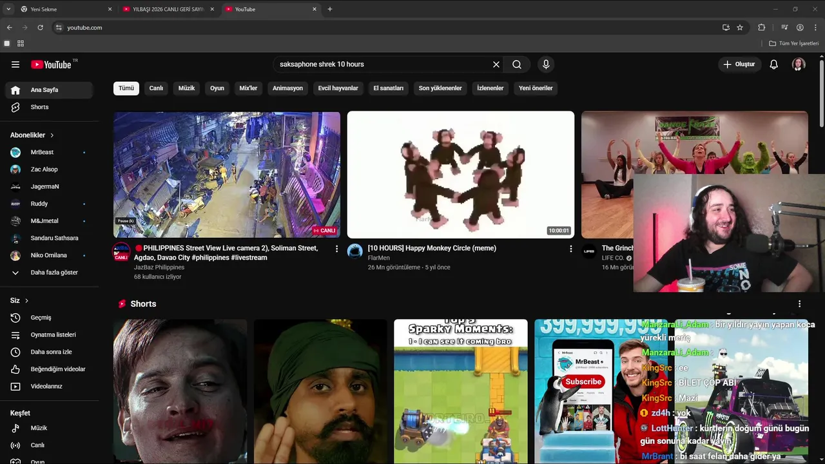
Task: Open the notifications bell
Action: [x=774, y=64]
